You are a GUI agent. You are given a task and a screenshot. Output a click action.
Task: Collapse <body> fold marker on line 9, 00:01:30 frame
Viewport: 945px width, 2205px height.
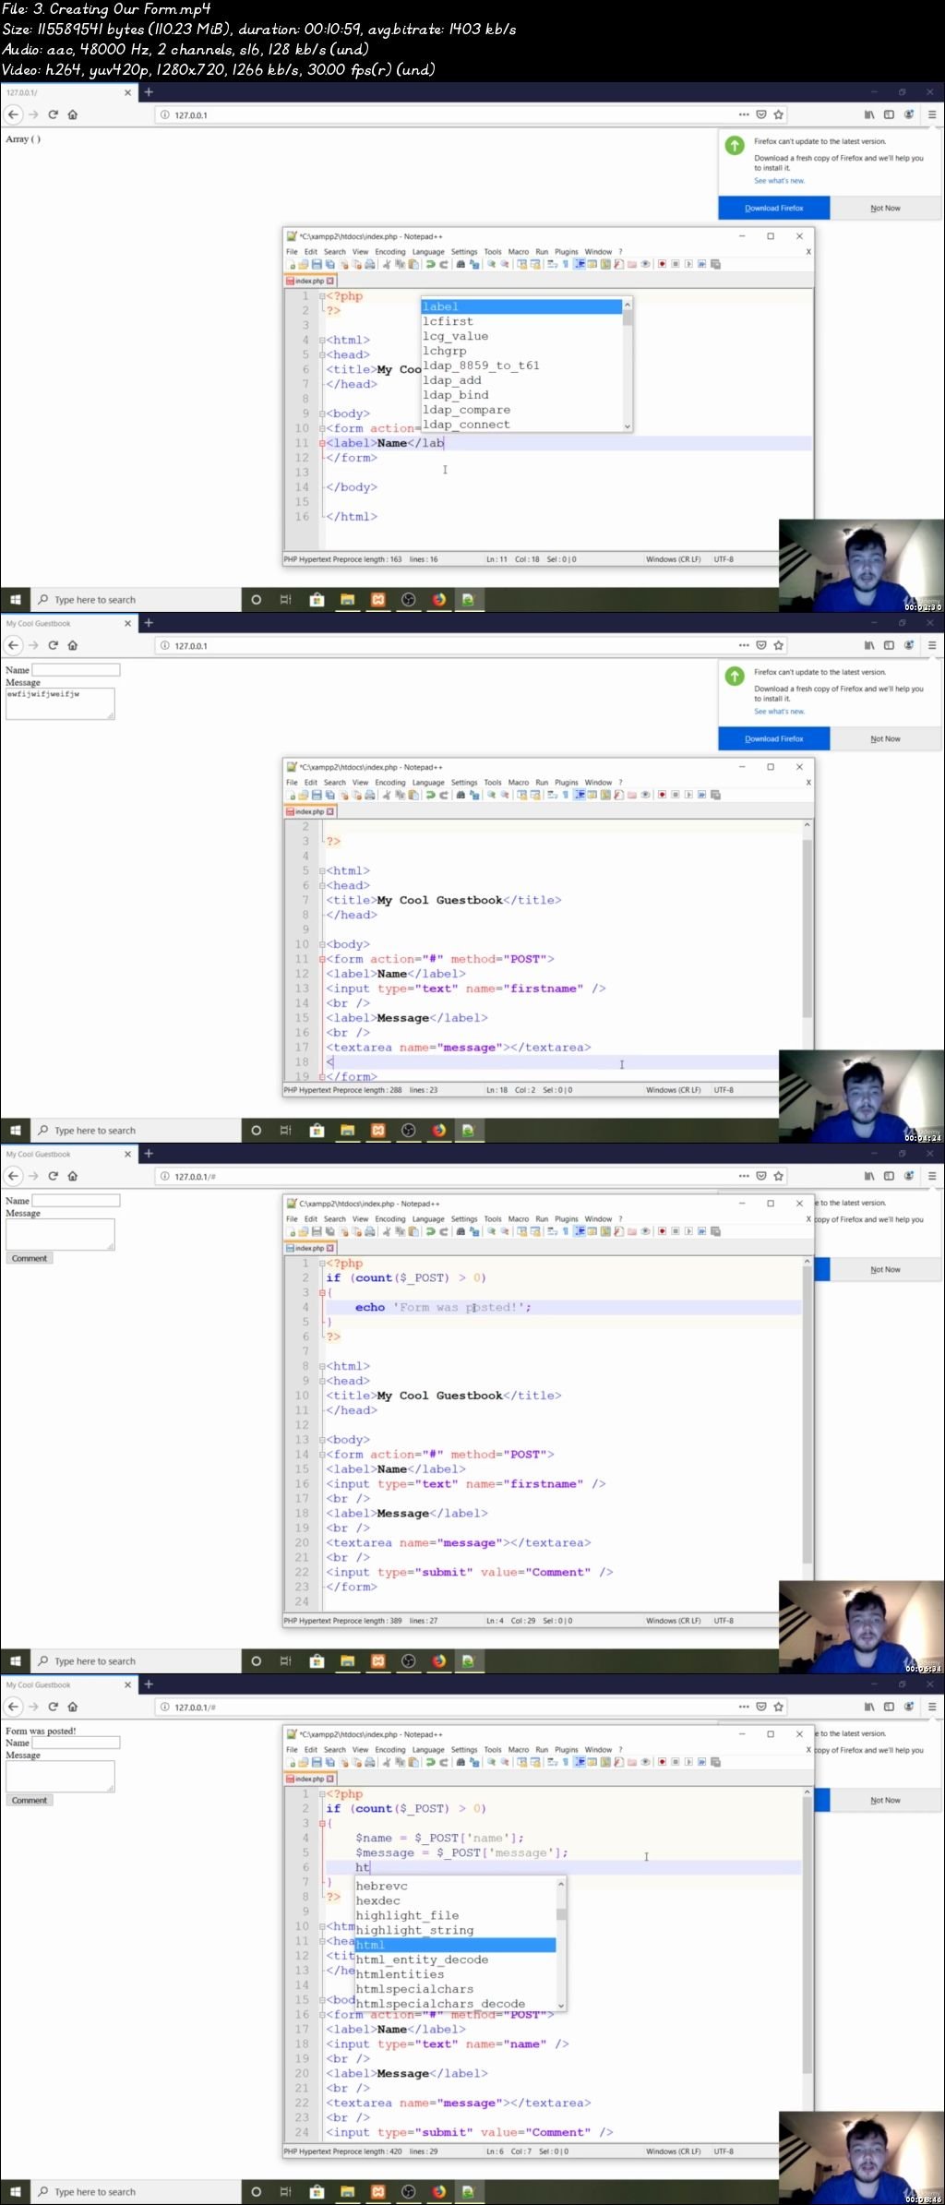(x=322, y=414)
